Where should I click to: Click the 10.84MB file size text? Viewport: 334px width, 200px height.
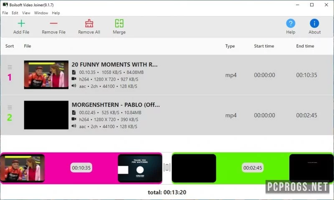click(x=133, y=113)
